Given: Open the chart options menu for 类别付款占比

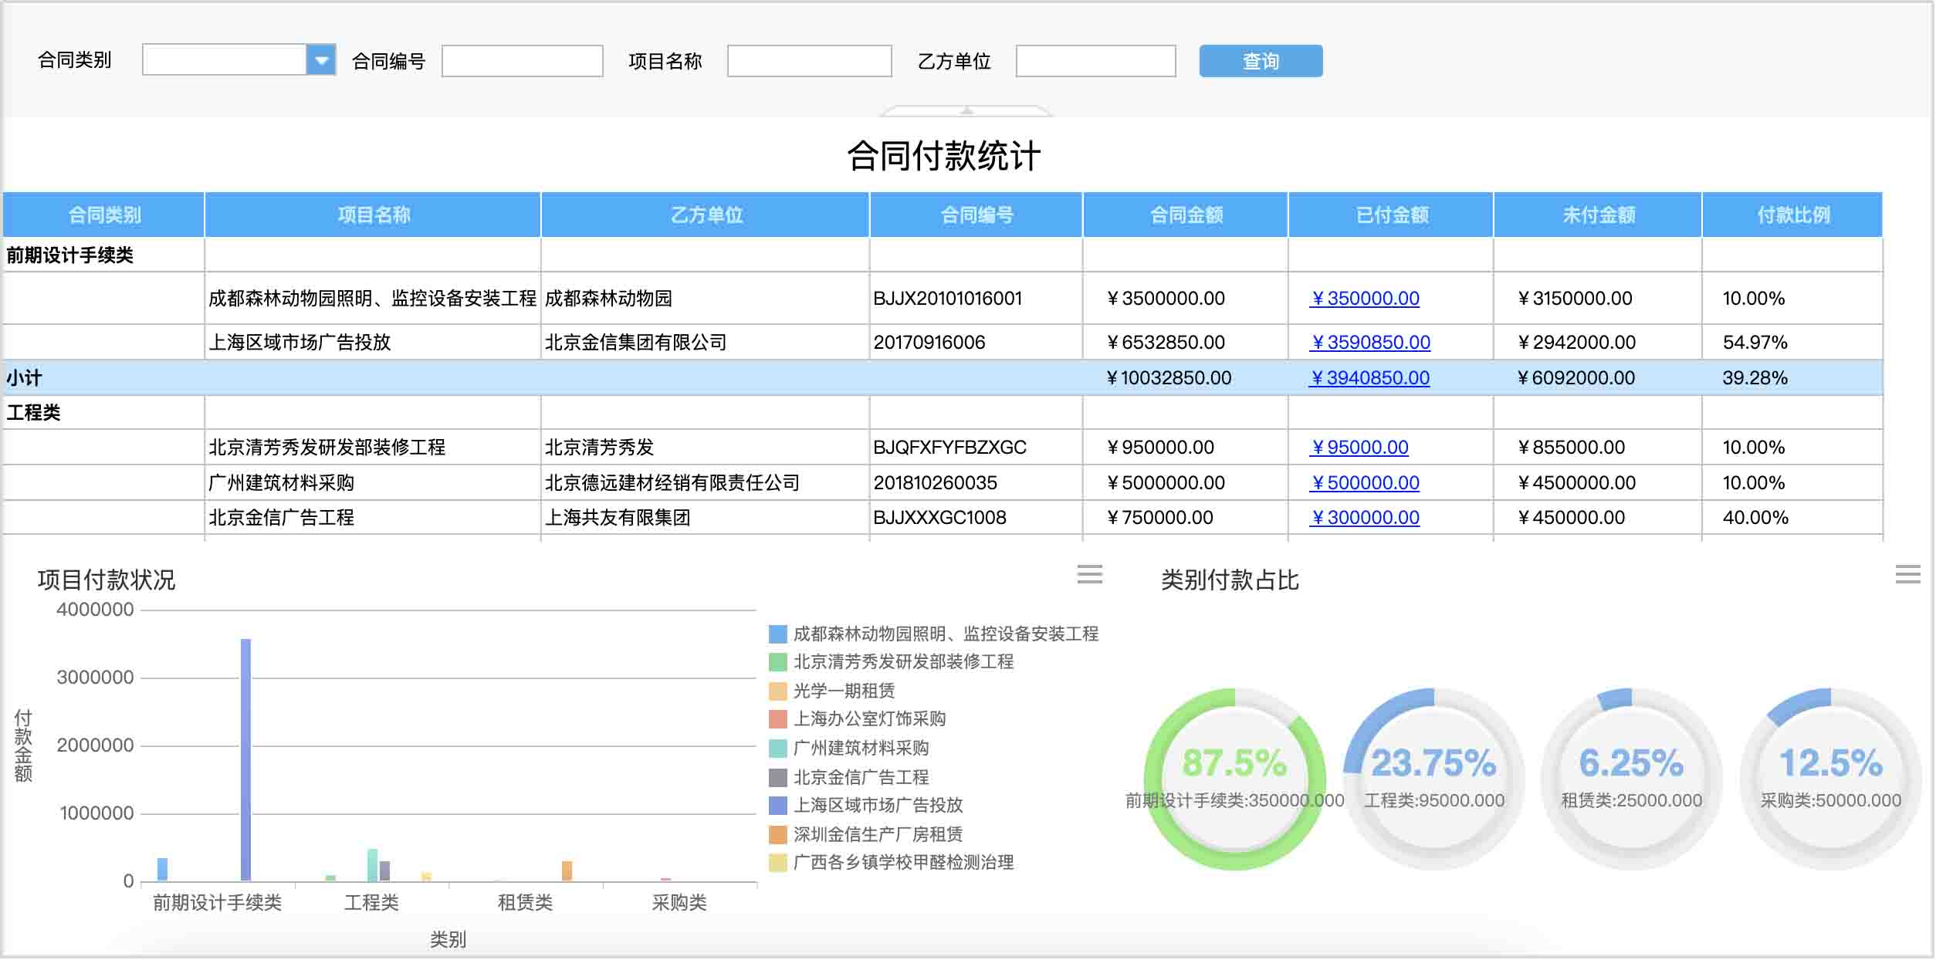Looking at the screenshot, I should point(1909,573).
